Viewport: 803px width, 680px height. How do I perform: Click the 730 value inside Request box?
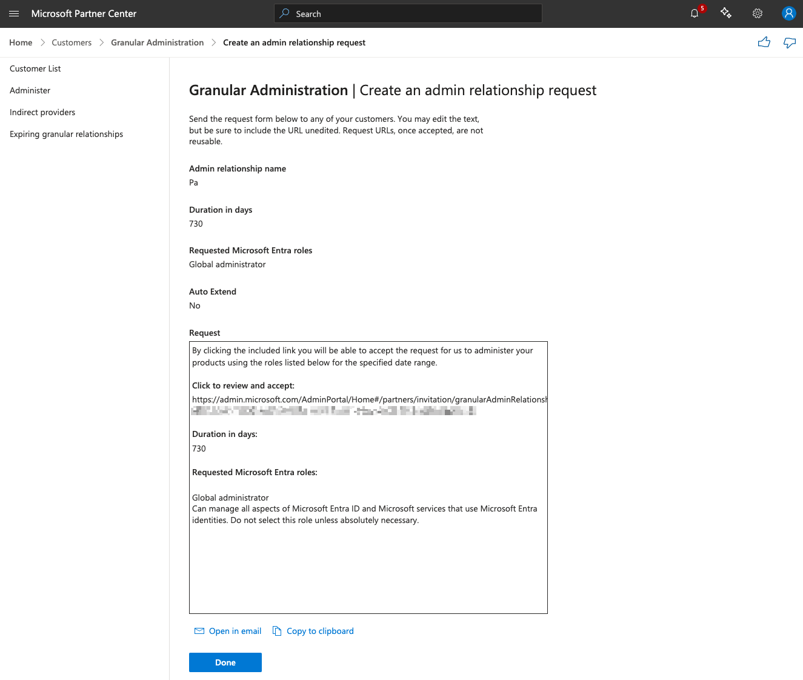[x=199, y=448]
